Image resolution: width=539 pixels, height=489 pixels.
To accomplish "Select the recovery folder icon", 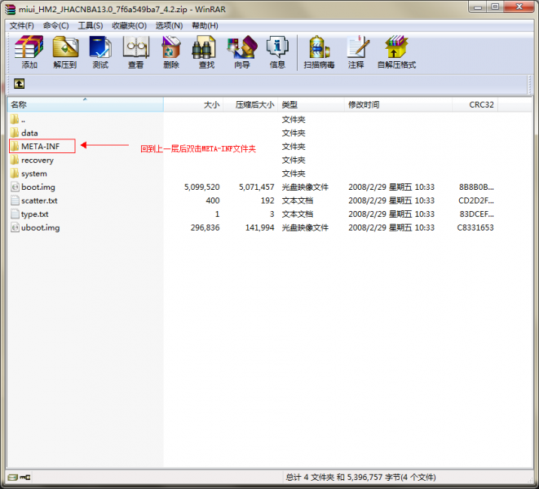I will (x=15, y=160).
